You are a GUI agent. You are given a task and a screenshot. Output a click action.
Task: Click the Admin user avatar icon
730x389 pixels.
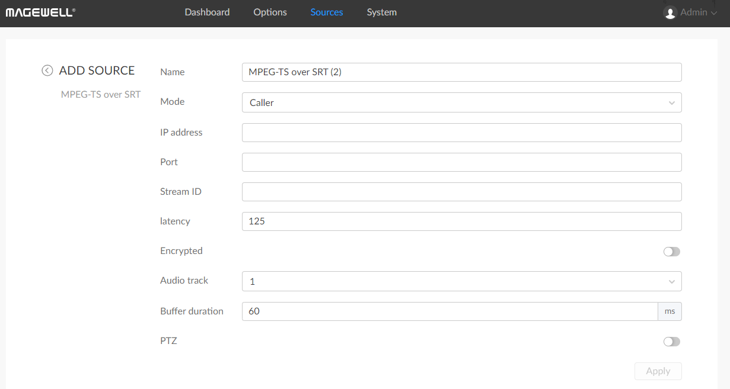670,12
